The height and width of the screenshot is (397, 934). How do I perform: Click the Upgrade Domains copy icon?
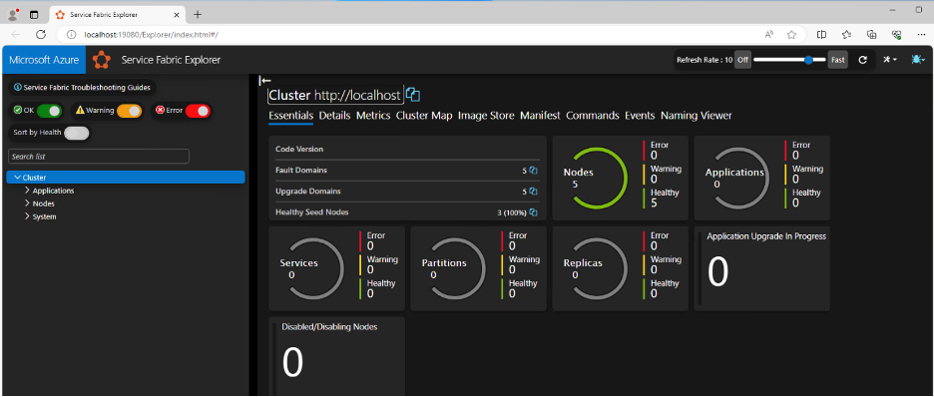(534, 192)
